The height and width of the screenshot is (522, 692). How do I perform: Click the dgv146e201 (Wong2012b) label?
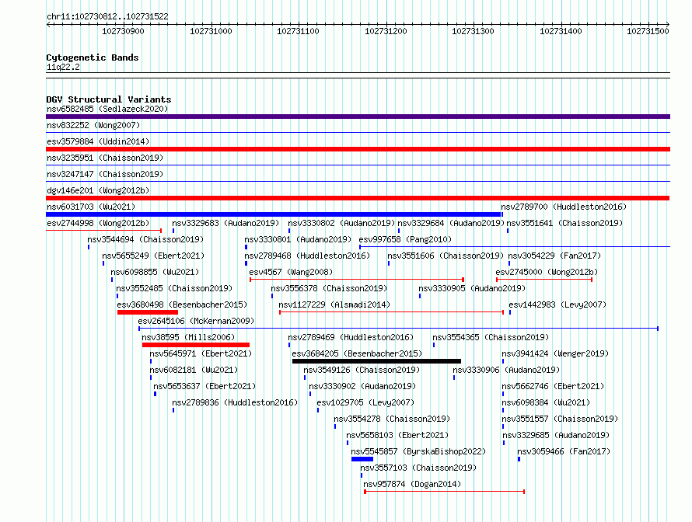98,190
